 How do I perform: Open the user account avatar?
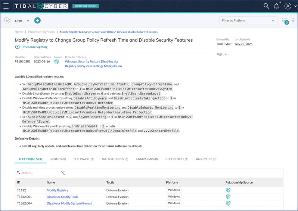click(x=288, y=6)
